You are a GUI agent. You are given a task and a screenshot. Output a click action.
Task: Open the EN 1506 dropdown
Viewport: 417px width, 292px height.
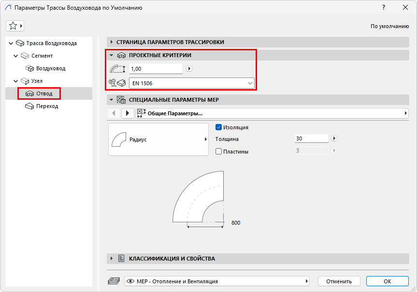[x=191, y=83]
